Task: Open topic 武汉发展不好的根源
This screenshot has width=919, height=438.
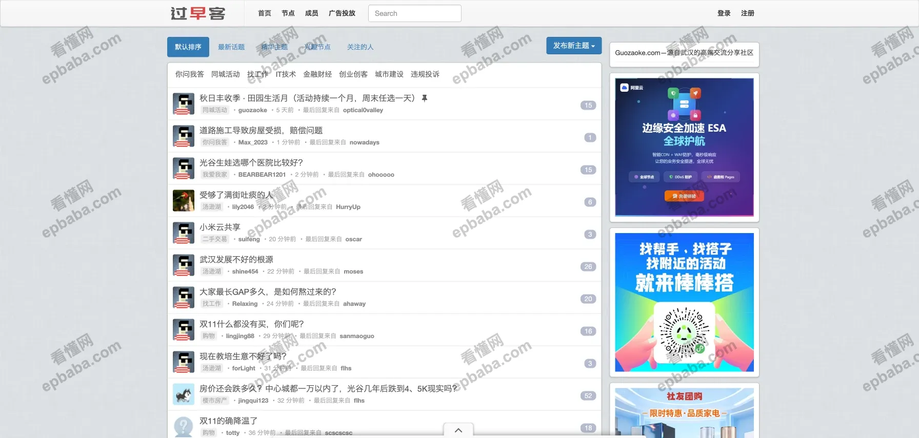Action: [236, 259]
